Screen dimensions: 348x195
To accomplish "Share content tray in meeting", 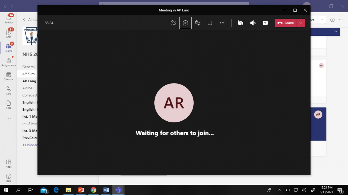I will [x=265, y=23].
